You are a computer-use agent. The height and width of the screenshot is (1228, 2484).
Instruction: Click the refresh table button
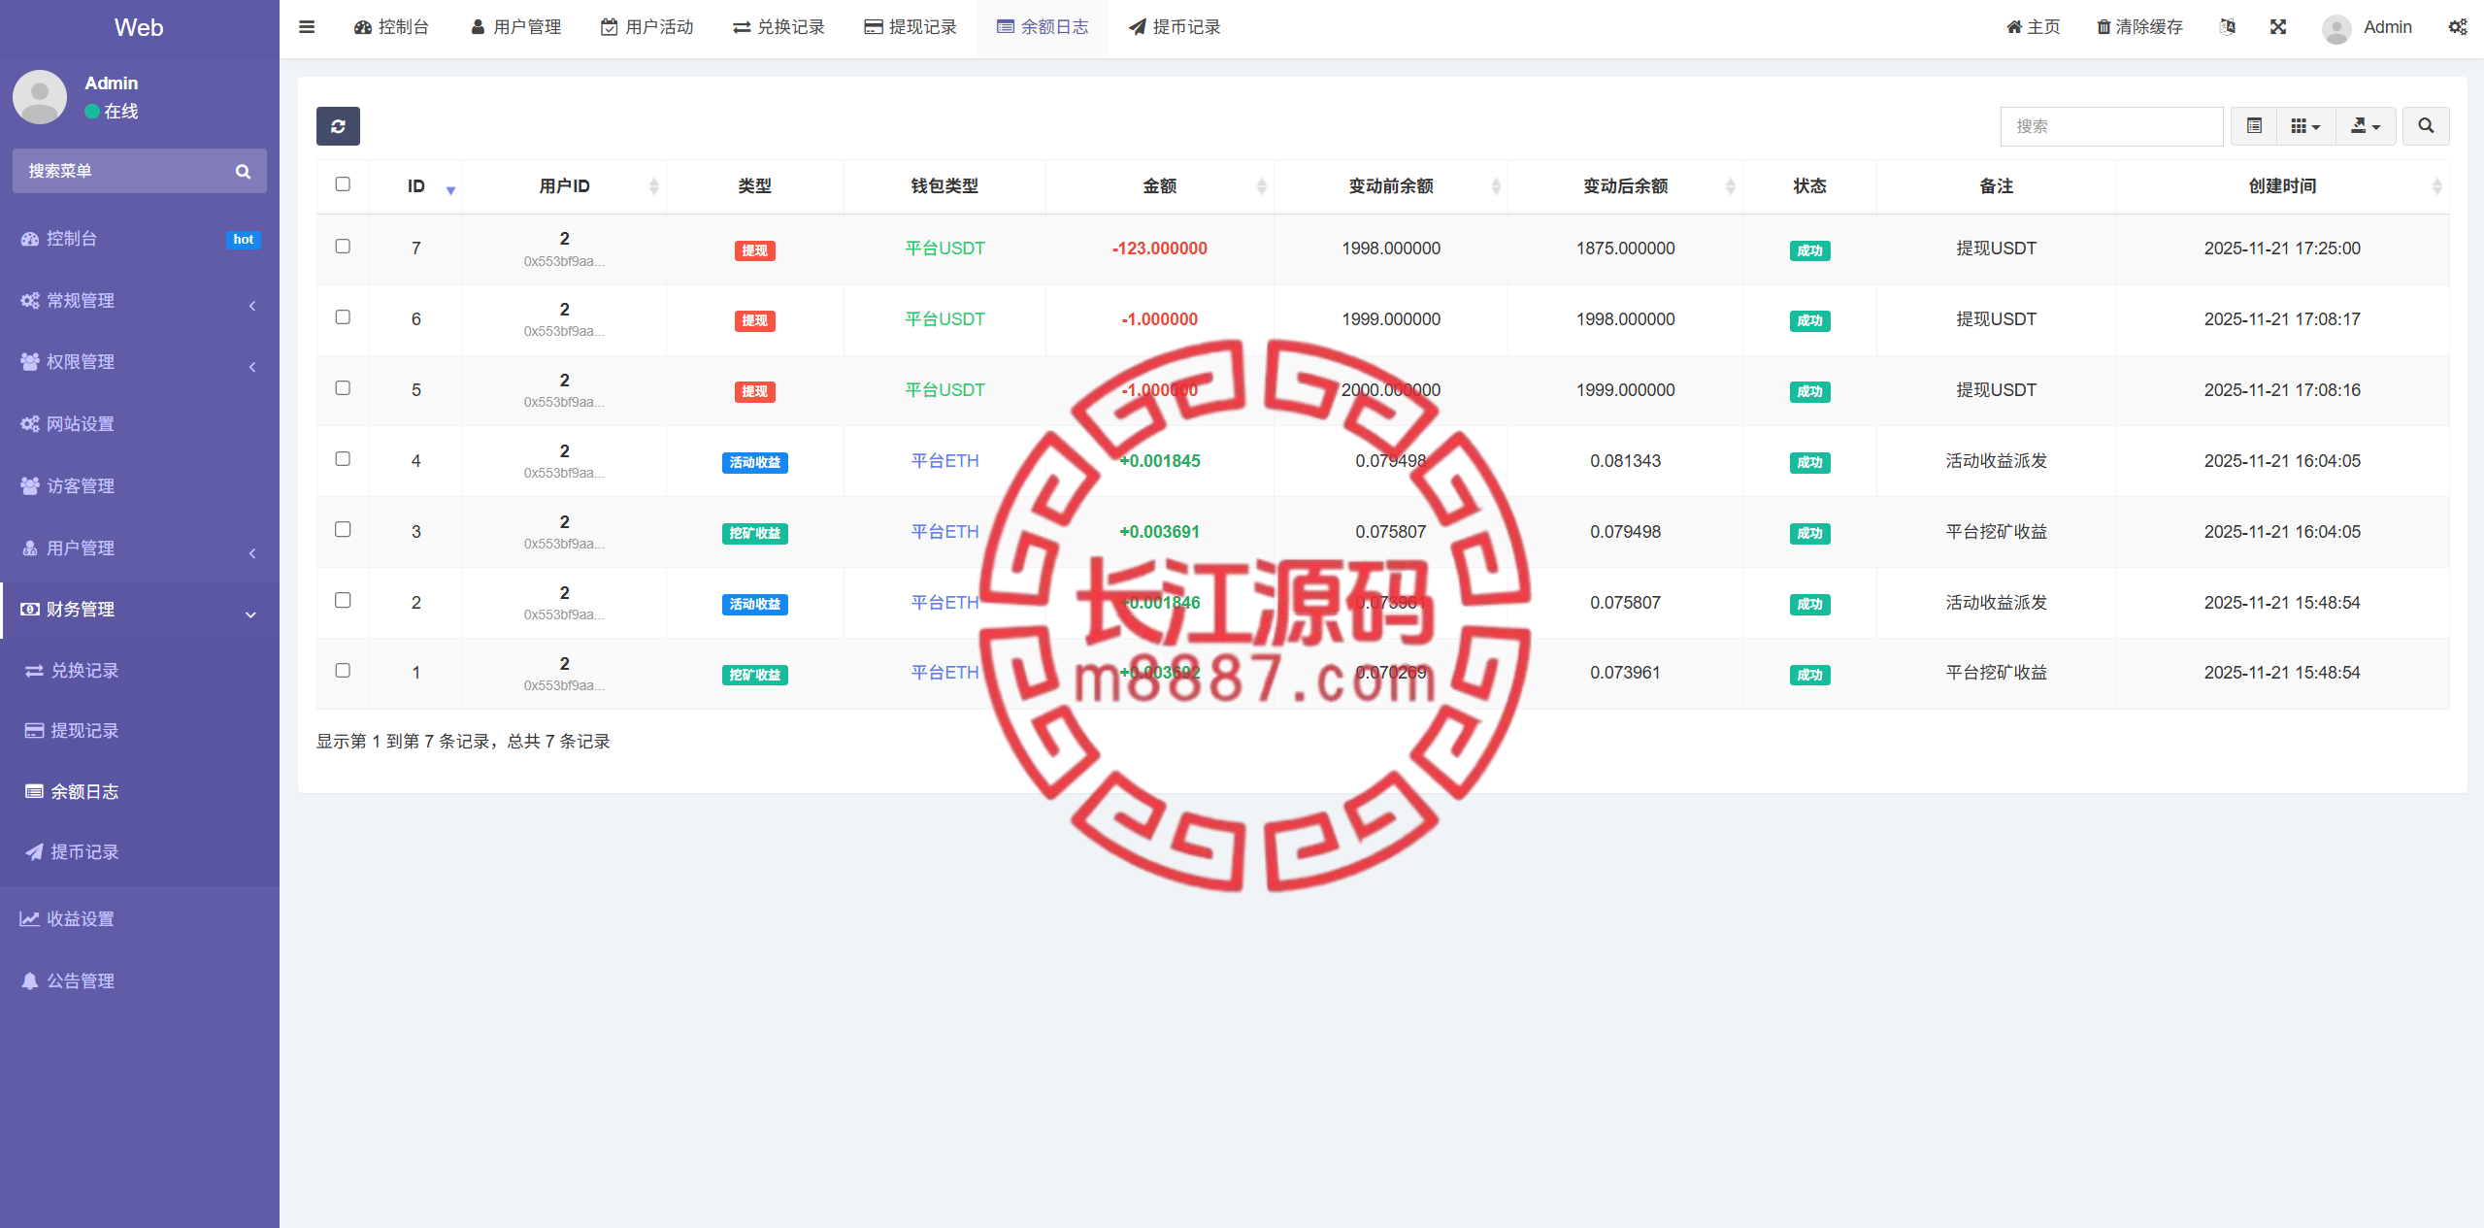coord(338,126)
